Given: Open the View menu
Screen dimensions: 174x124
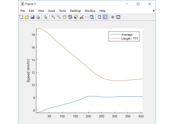Looking at the screenshot, I should (41, 11).
